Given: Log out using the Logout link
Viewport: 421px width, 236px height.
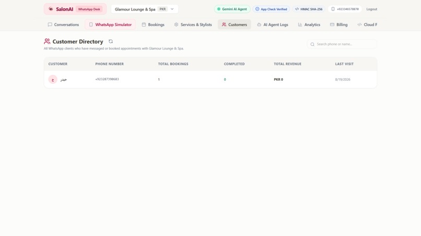Looking at the screenshot, I should tap(371, 9).
